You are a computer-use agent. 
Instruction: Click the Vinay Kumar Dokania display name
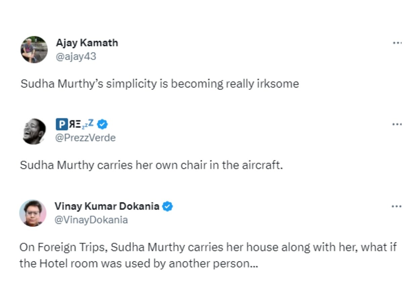tap(107, 206)
